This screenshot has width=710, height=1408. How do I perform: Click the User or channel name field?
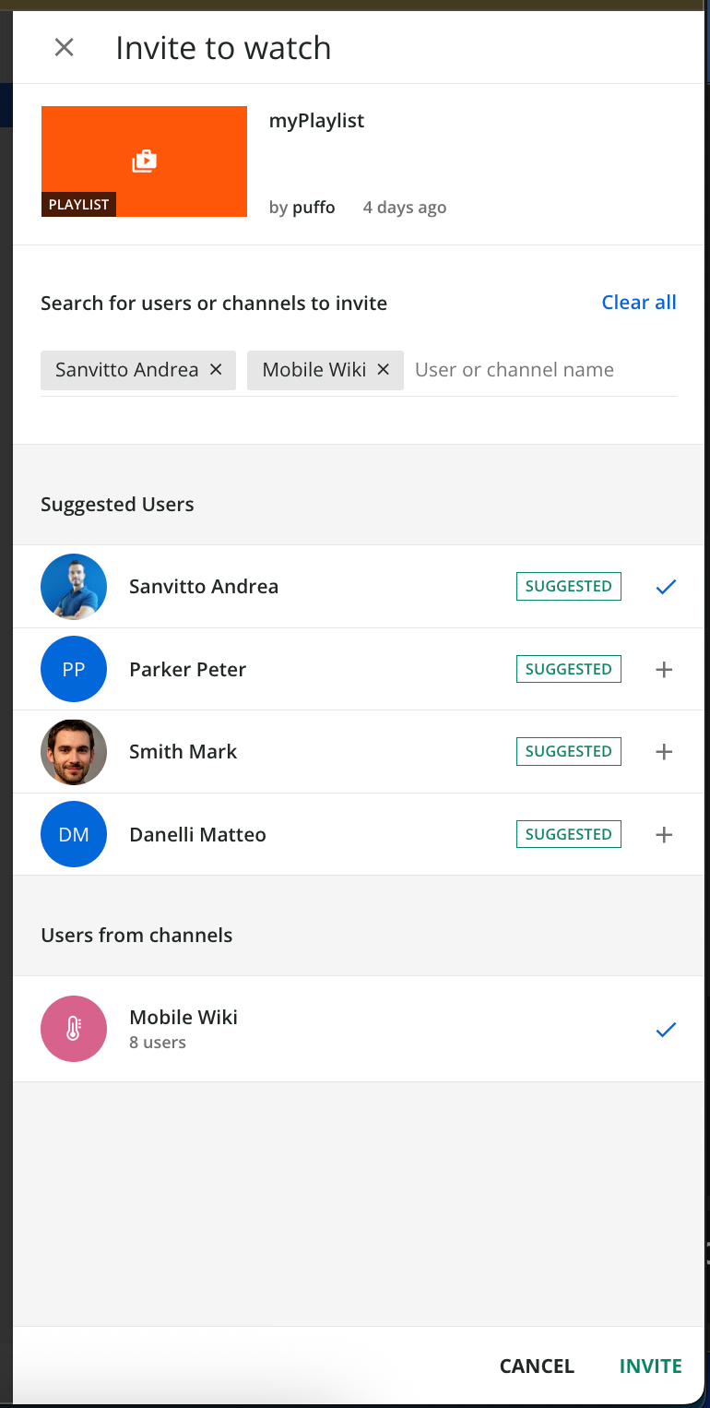click(544, 370)
